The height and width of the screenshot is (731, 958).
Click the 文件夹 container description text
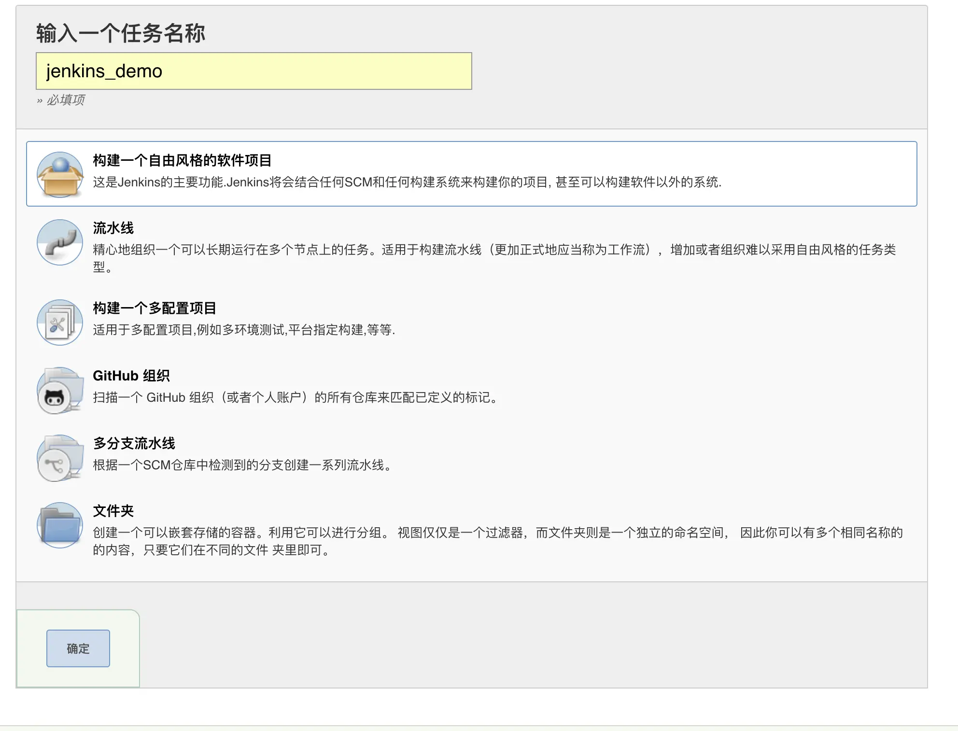(497, 533)
